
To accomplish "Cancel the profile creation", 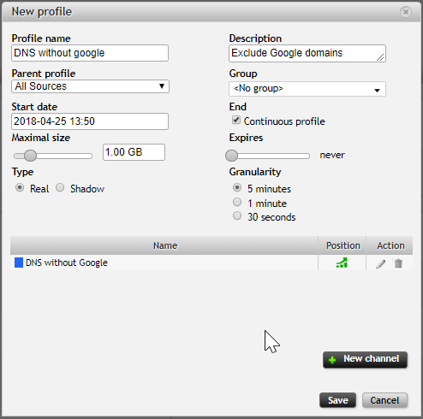I will pyautogui.click(x=384, y=400).
